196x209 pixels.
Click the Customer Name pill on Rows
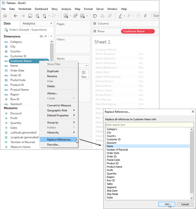click(x=138, y=31)
